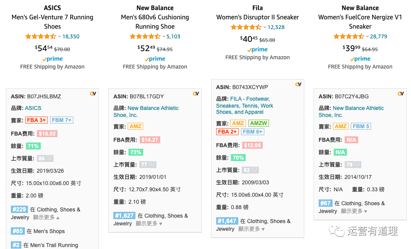Open the 12,328 reviews link for Fila
The width and height of the screenshot is (411, 249).
click(x=276, y=27)
